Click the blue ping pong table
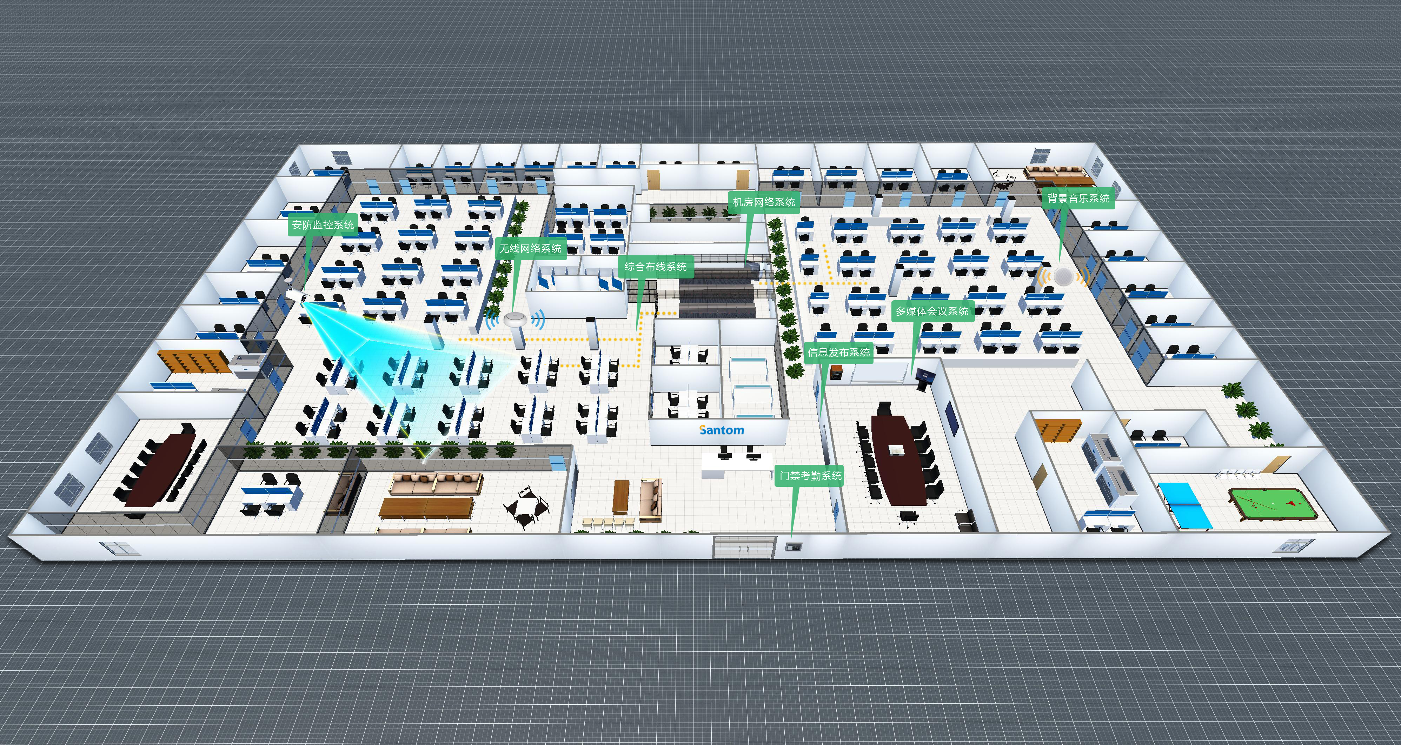This screenshot has height=745, width=1401. tap(1184, 505)
